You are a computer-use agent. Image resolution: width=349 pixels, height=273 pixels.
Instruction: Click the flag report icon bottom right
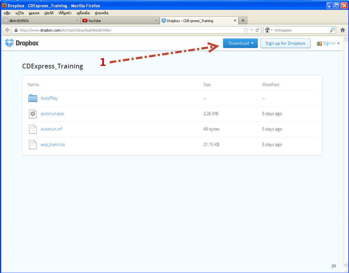334,266
